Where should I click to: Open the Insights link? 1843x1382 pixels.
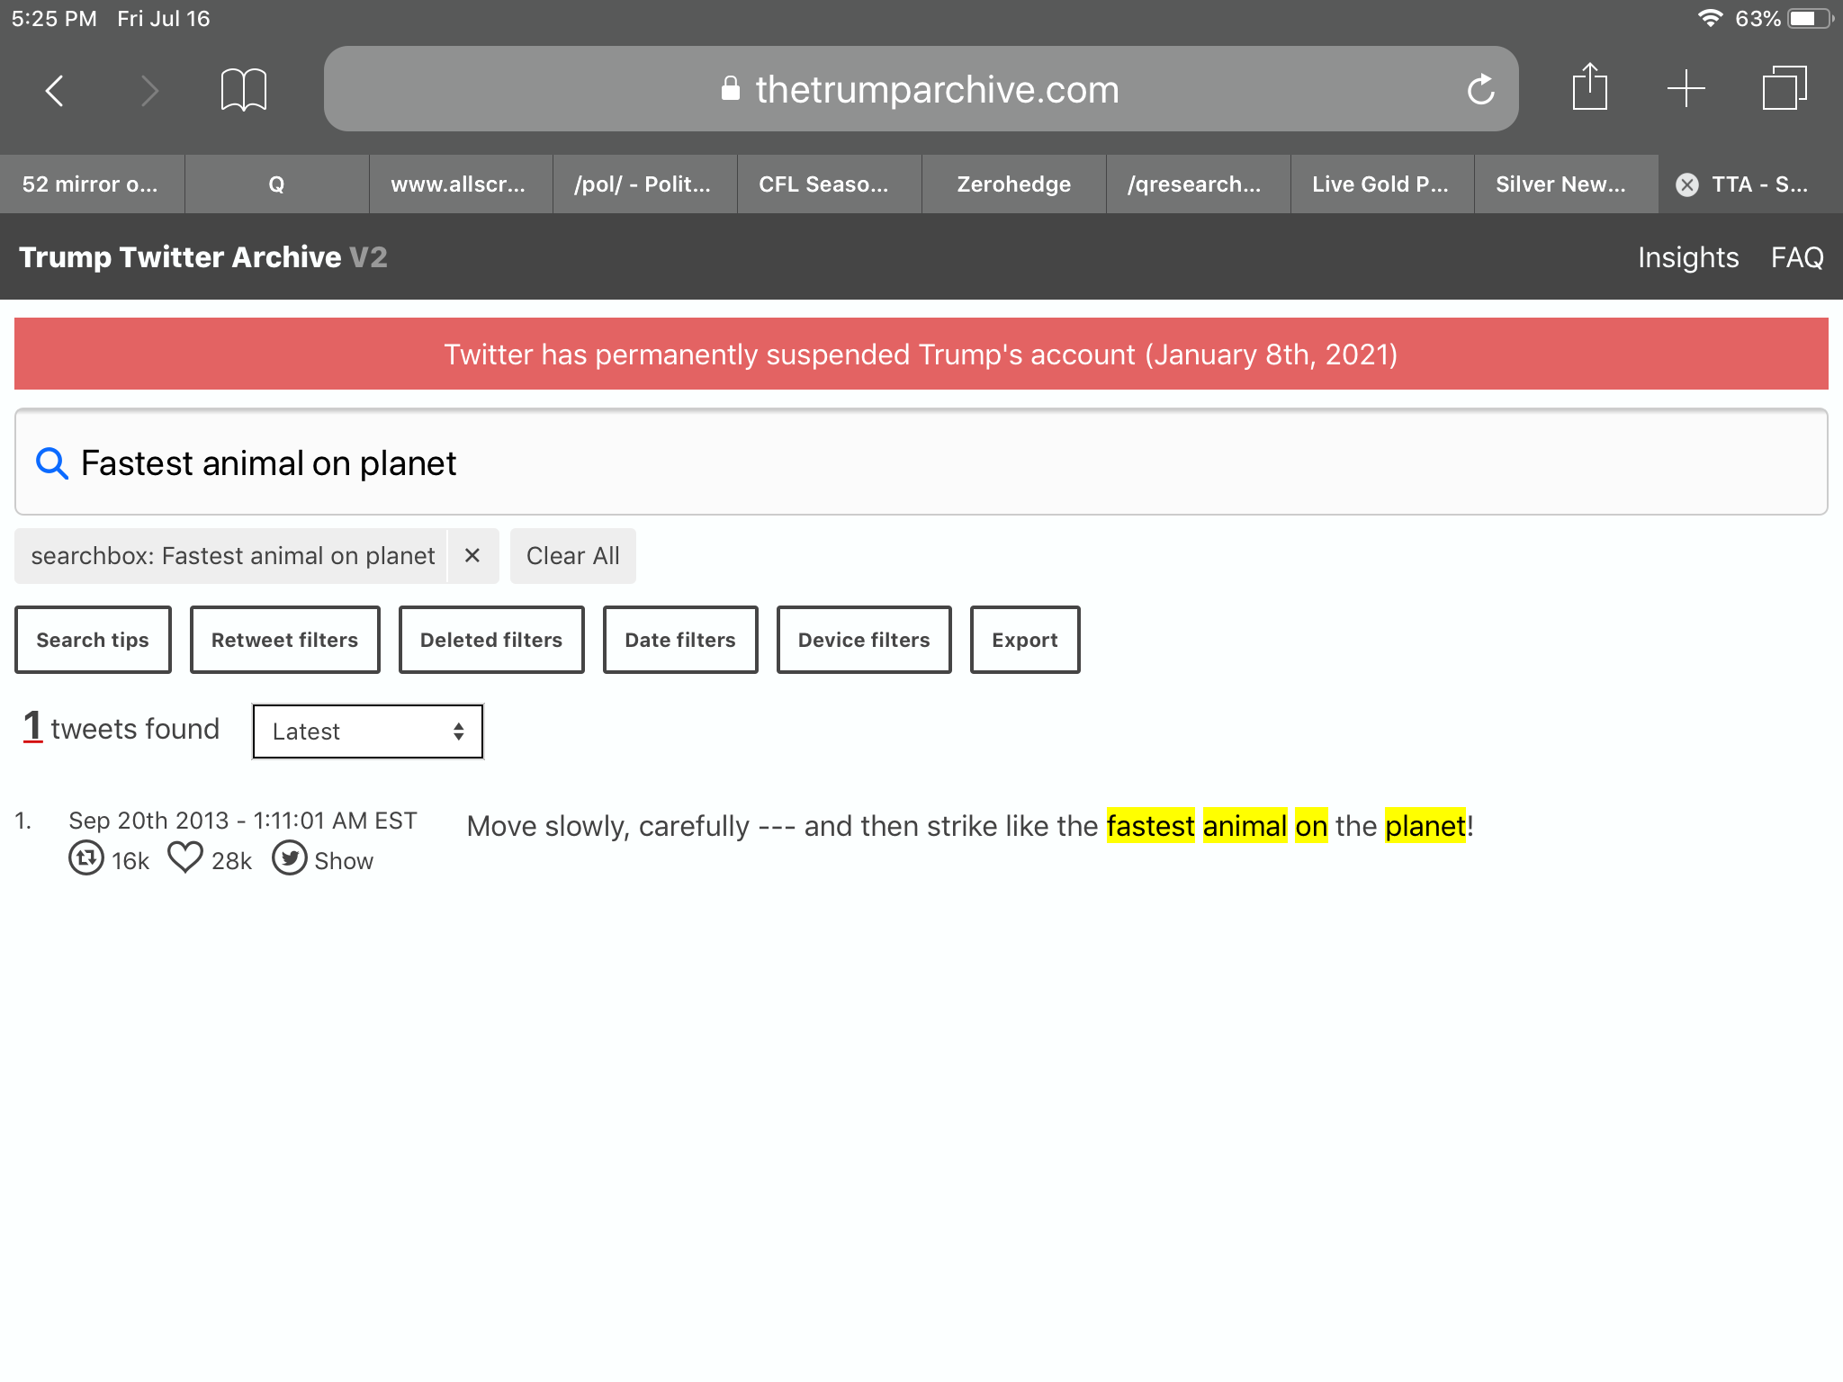pos(1688,257)
